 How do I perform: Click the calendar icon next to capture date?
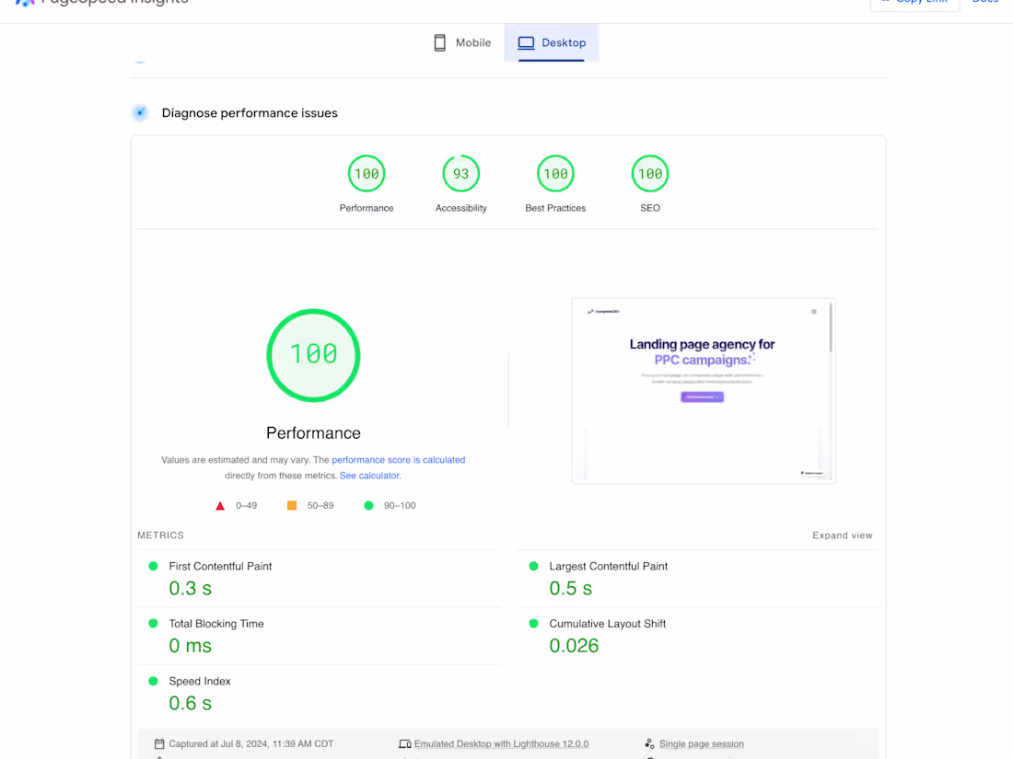tap(157, 743)
